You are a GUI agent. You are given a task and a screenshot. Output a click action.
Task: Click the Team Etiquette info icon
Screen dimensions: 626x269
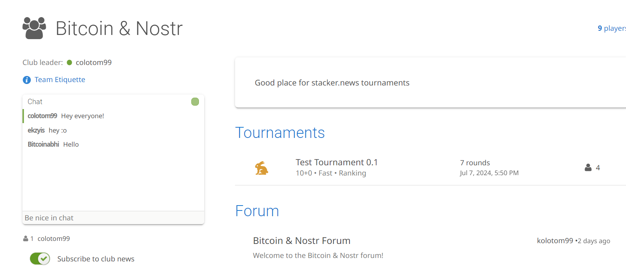27,80
